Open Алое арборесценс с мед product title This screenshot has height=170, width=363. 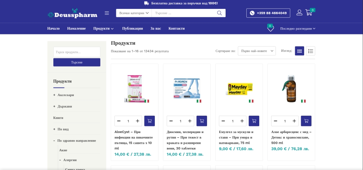[291, 137]
